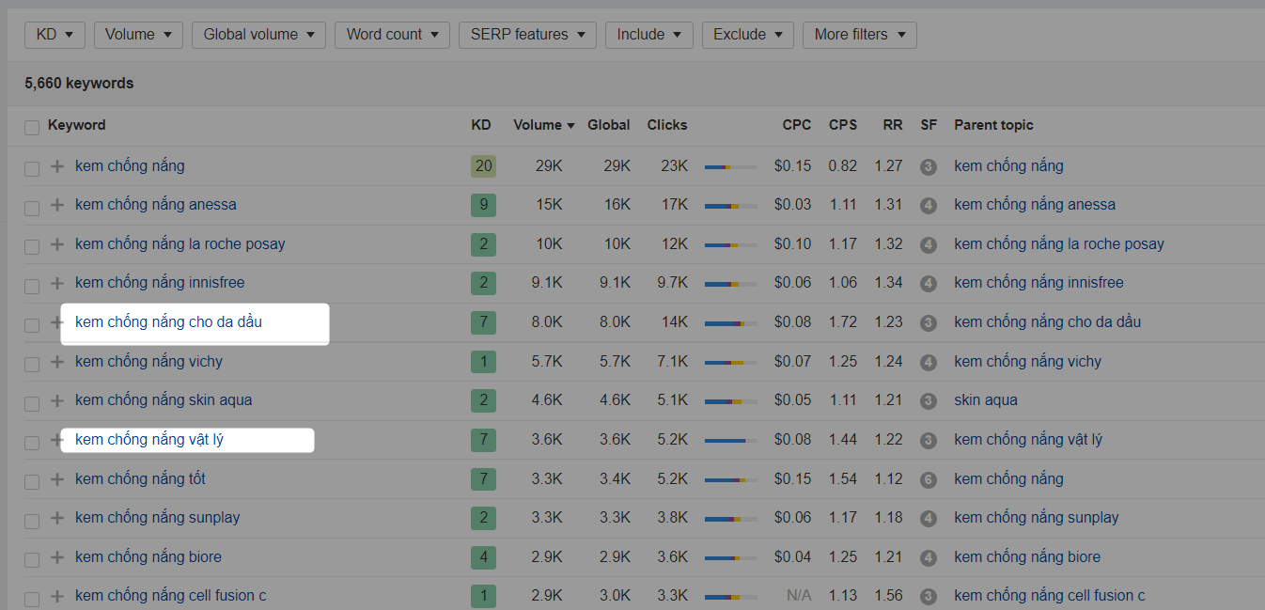1265x610 pixels.
Task: Open the KD filter dropdown
Action: tap(55, 35)
